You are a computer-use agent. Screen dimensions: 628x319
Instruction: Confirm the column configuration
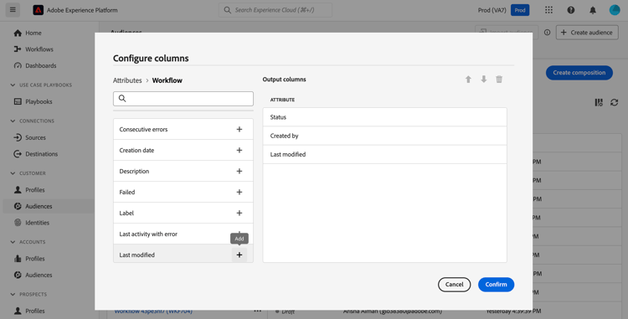[x=496, y=285]
